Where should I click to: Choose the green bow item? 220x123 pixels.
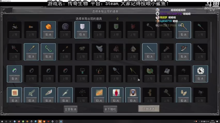(48, 49)
